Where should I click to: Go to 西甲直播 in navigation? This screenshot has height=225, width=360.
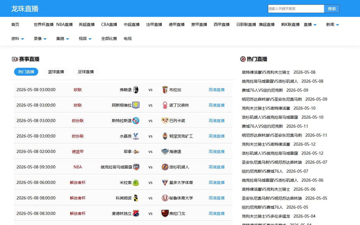[x=222, y=25]
